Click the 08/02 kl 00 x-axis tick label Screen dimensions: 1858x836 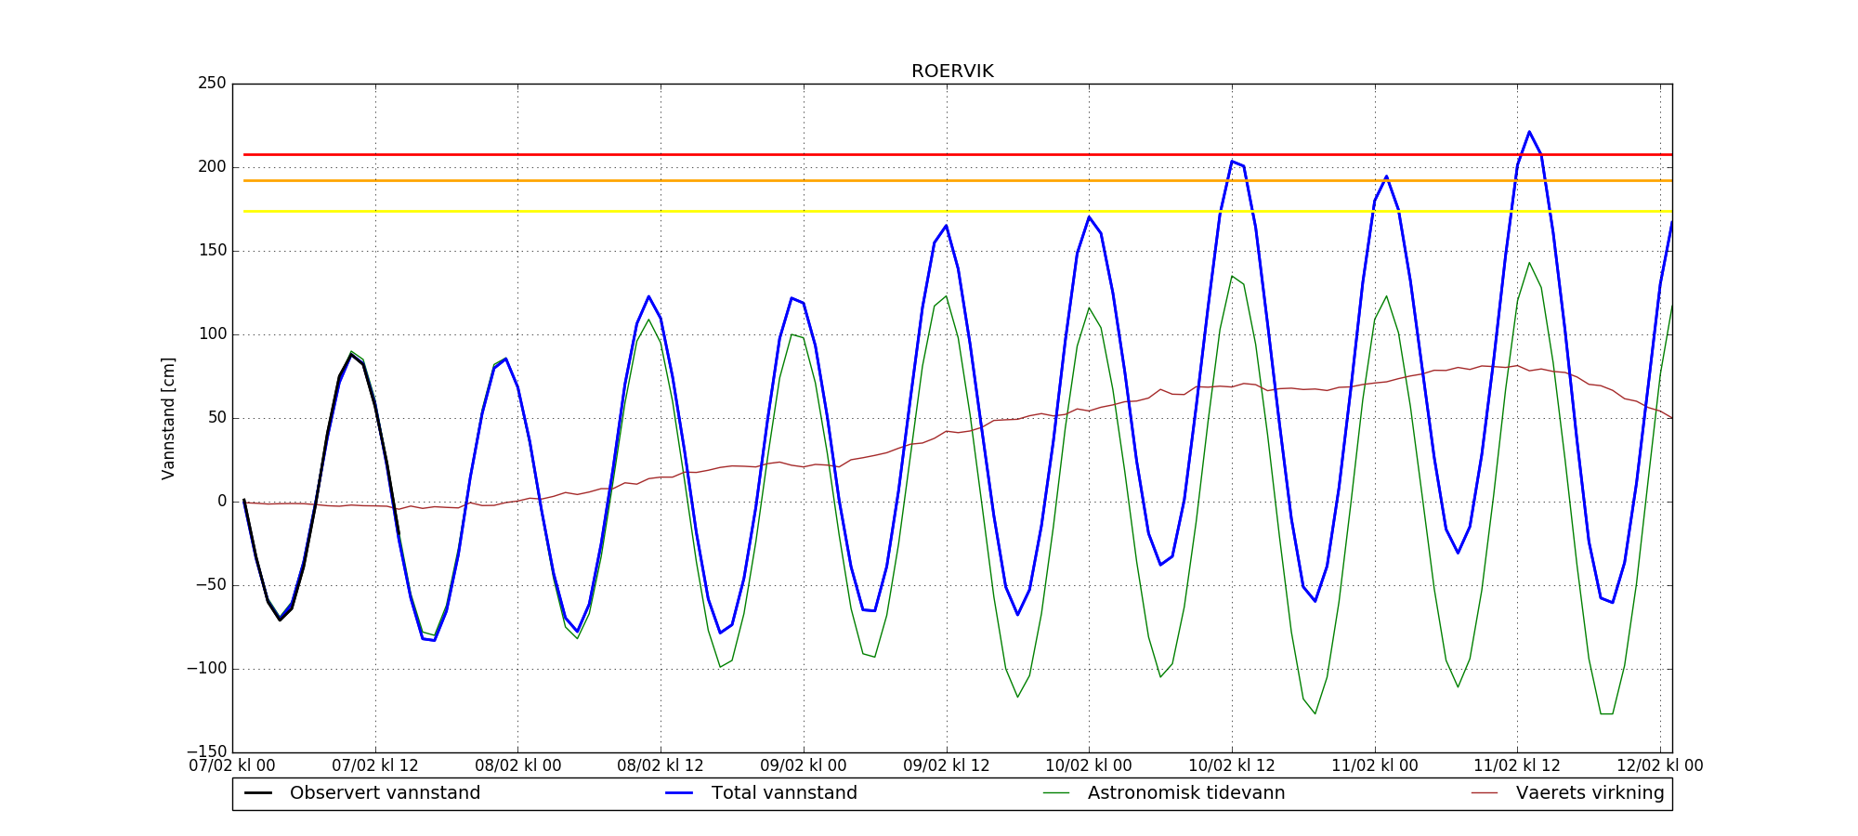518,766
